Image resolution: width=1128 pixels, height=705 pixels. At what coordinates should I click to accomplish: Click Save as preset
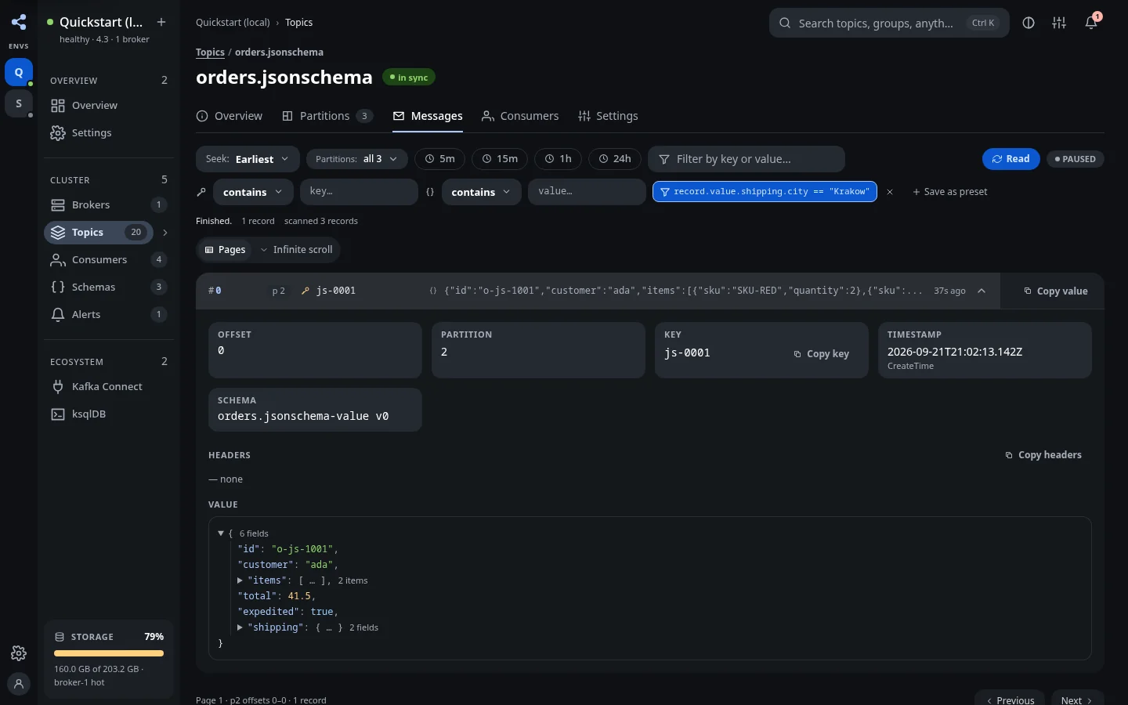949,192
